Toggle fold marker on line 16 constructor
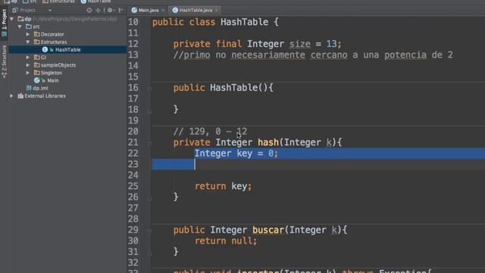Screen dimensions: 485x273 150,89
